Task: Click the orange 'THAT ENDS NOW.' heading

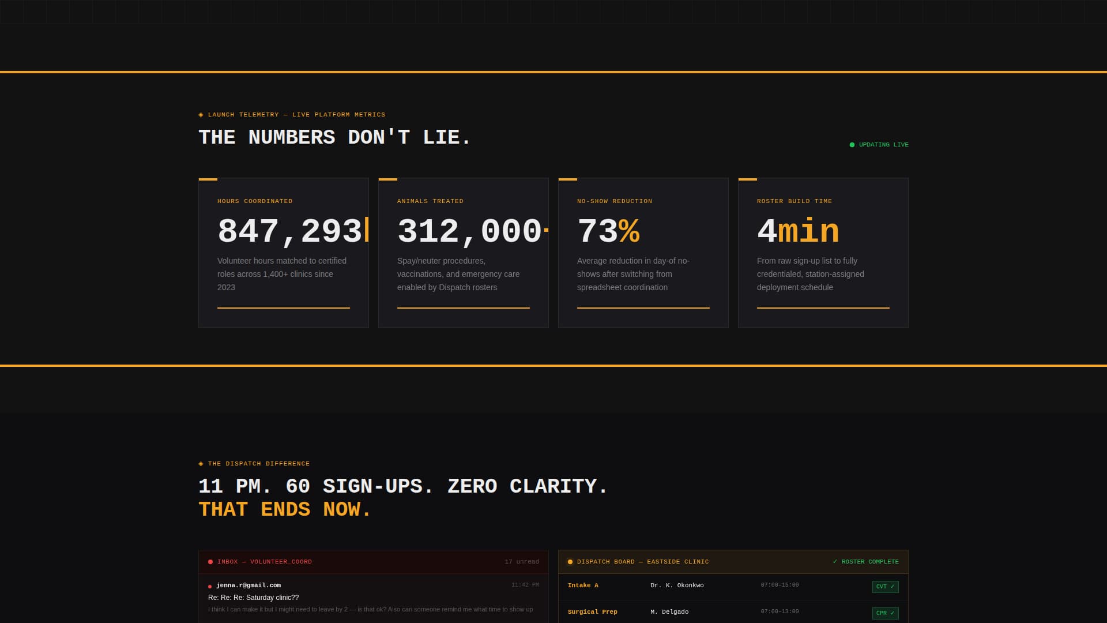Action: [x=285, y=509]
